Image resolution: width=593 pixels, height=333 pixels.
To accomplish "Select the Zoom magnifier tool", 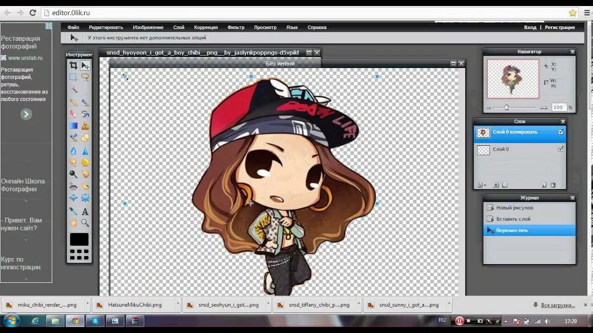I will [85, 223].
